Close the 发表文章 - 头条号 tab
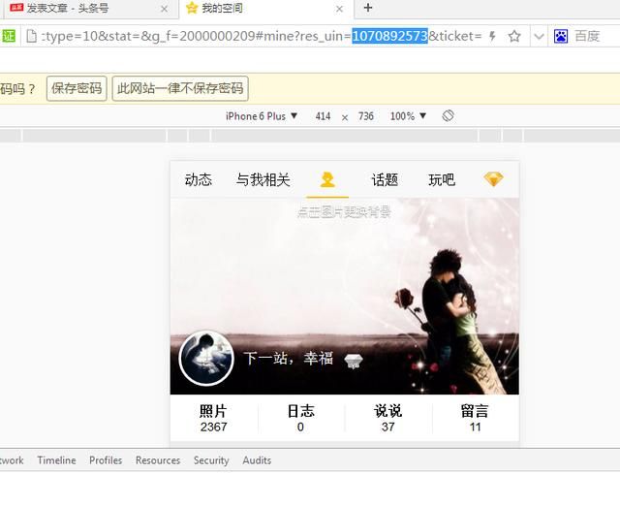Image resolution: width=620 pixels, height=506 pixels. (165, 9)
